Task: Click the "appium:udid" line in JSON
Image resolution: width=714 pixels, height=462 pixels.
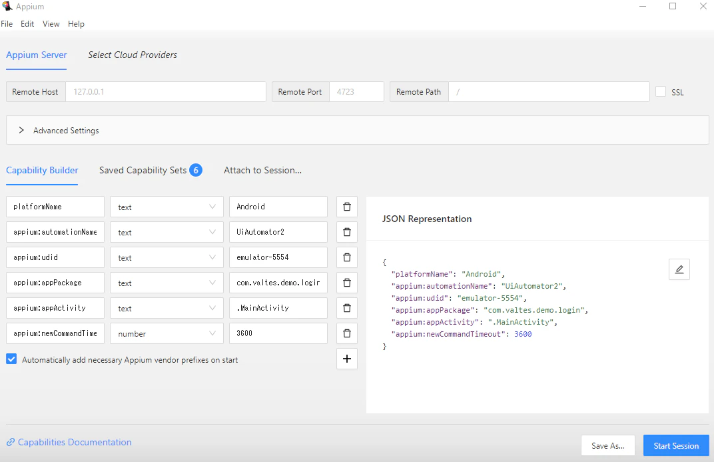Action: 459,298
